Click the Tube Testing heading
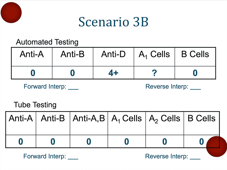Viewport: 227px width, 170px height. [35, 105]
